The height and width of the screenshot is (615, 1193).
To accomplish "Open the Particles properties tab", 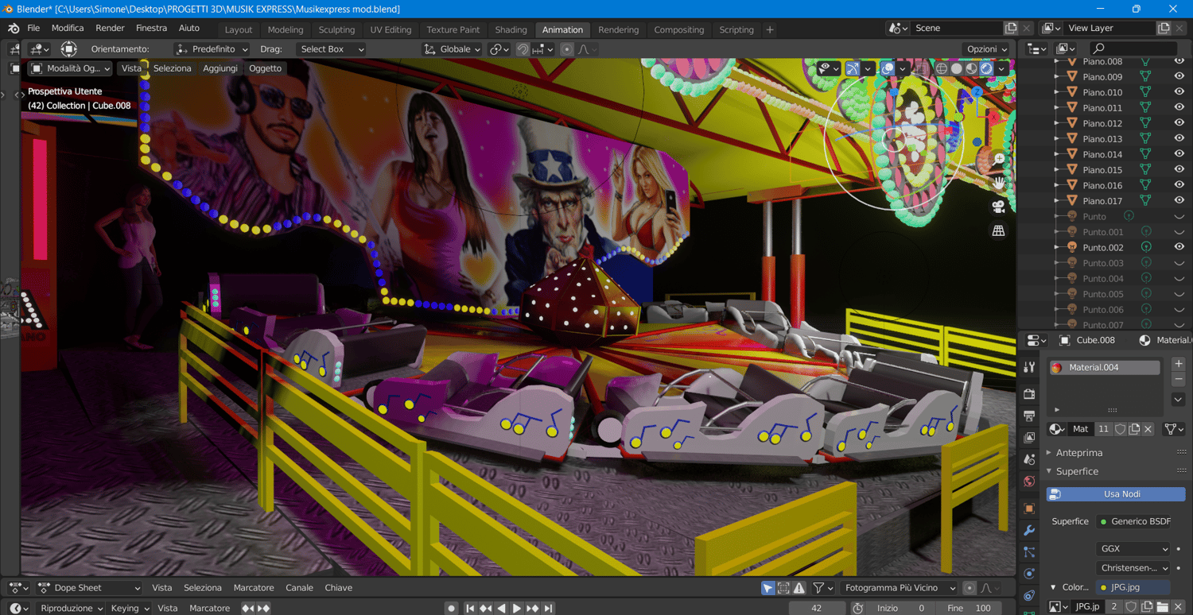I will (1029, 552).
